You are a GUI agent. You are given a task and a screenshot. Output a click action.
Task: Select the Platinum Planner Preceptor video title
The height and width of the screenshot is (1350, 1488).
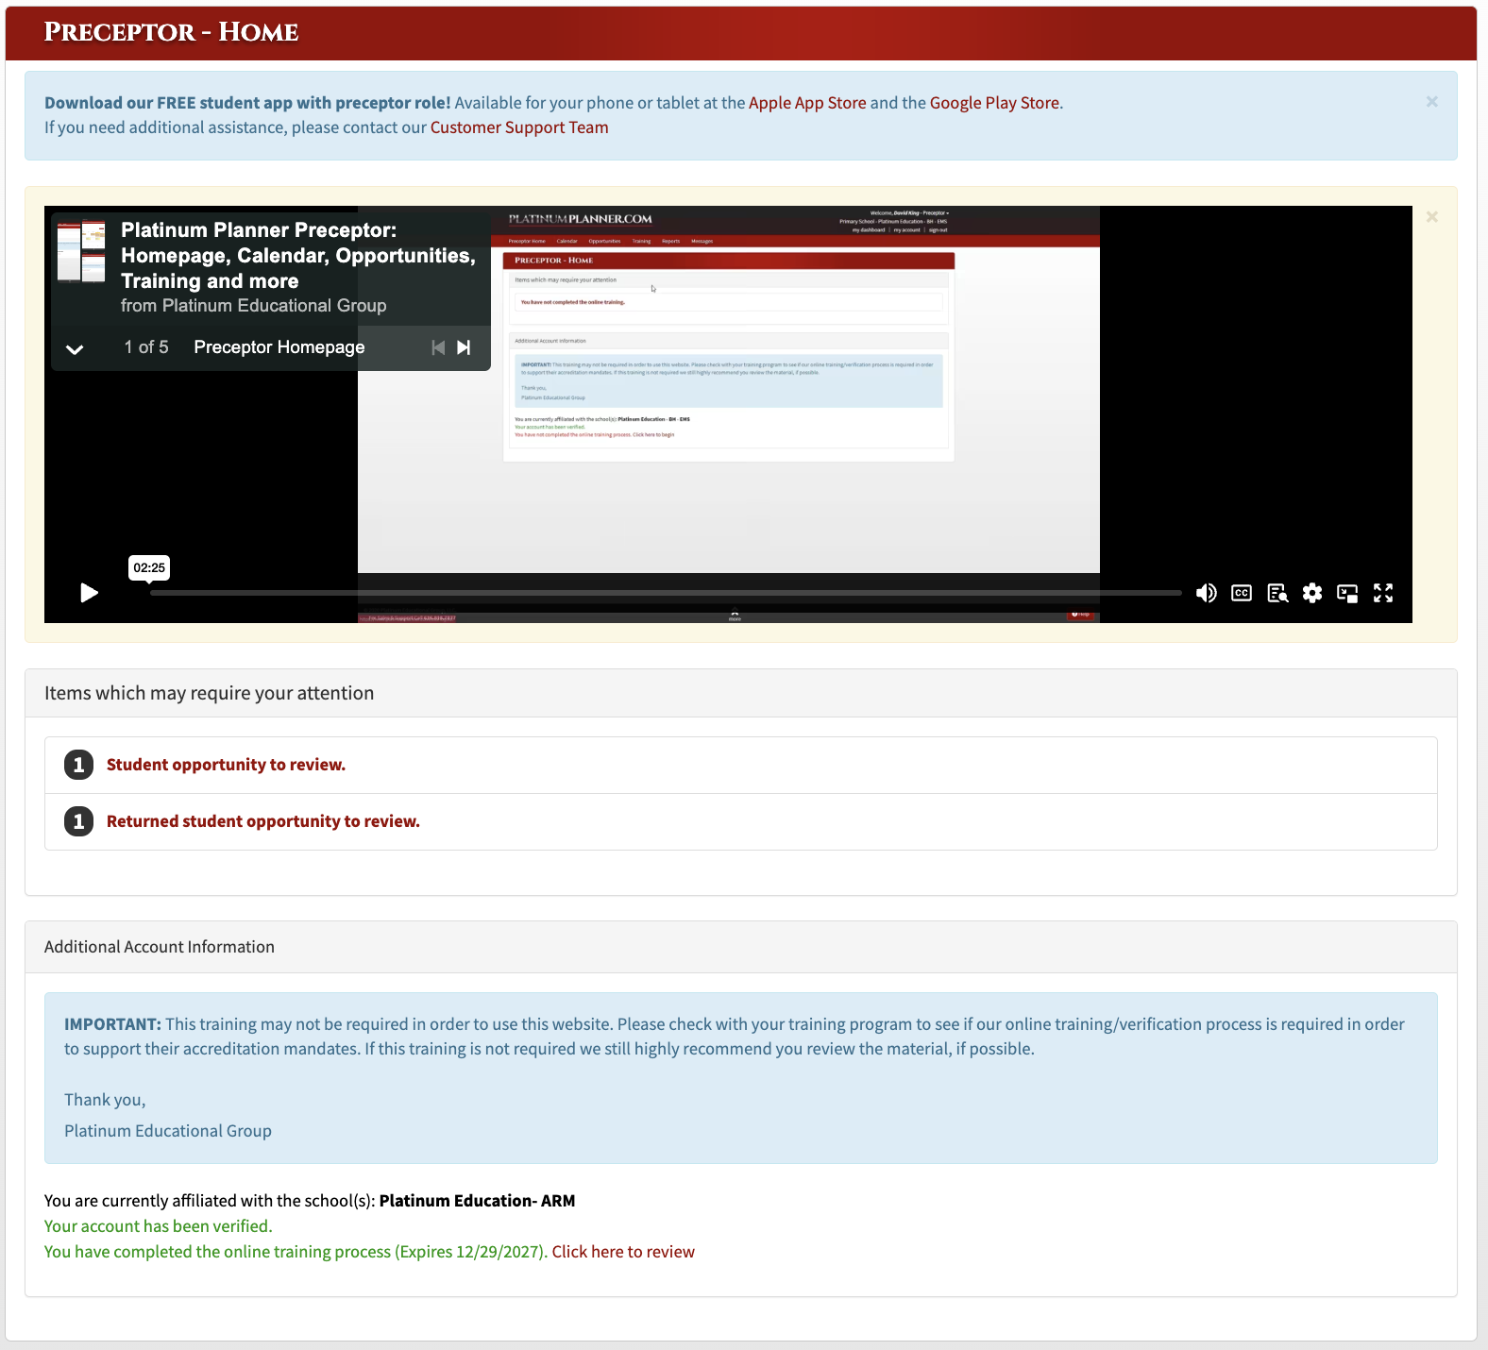(298, 256)
